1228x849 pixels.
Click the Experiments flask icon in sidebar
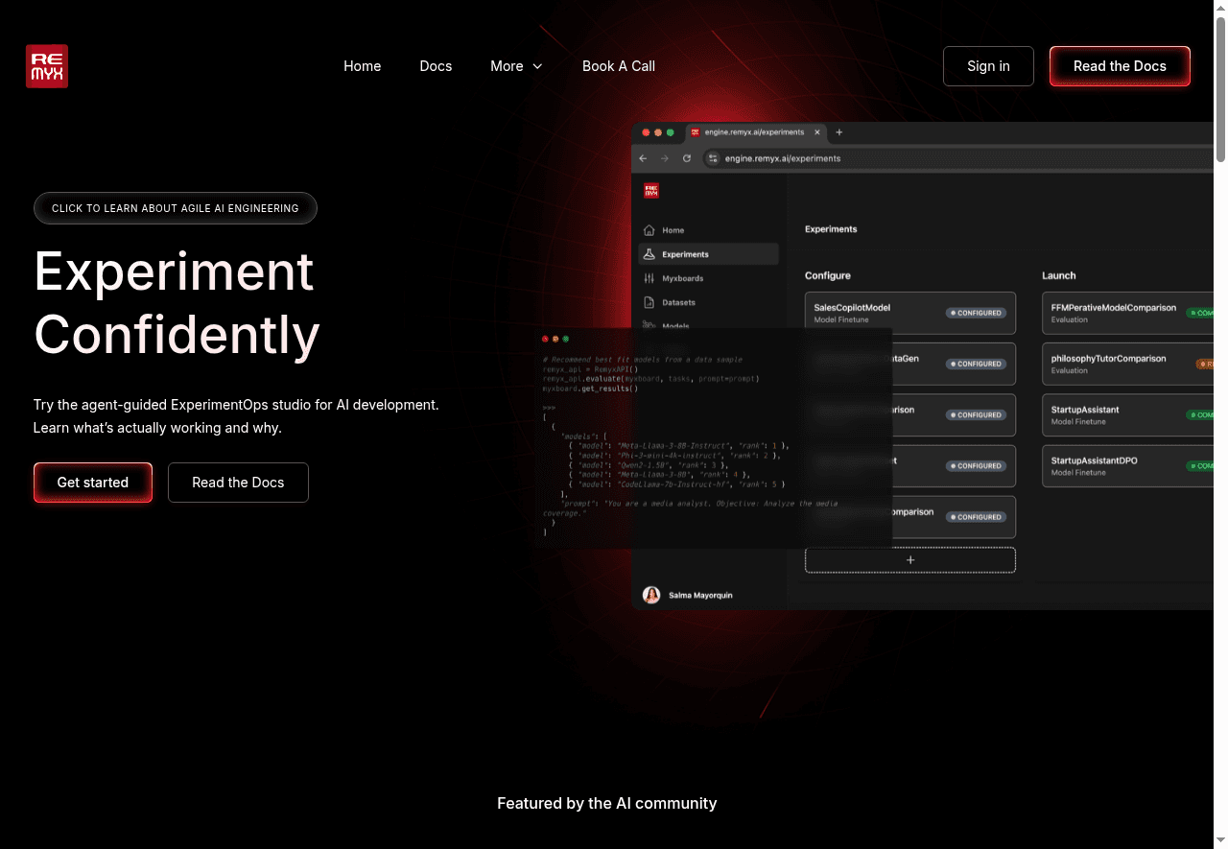(x=649, y=254)
